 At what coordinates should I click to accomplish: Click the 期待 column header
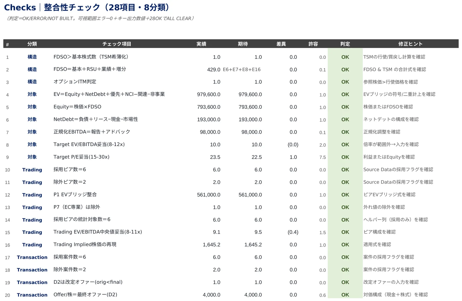pyautogui.click(x=243, y=44)
